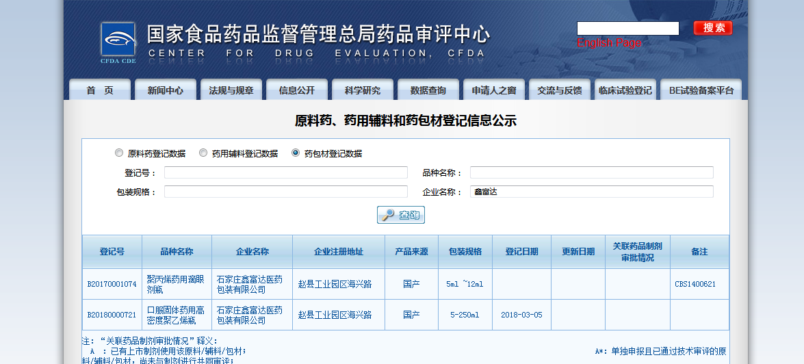This screenshot has height=364, width=804.
Task: Open 临床试验登记 tab
Action: (625, 90)
